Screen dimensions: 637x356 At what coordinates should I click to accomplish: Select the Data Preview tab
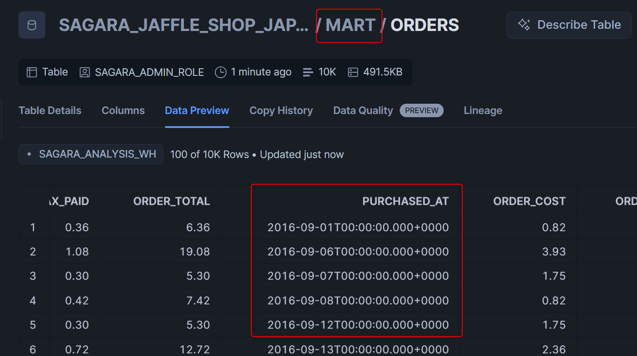coord(197,110)
